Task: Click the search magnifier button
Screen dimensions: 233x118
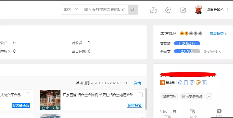Action: click(x=133, y=10)
